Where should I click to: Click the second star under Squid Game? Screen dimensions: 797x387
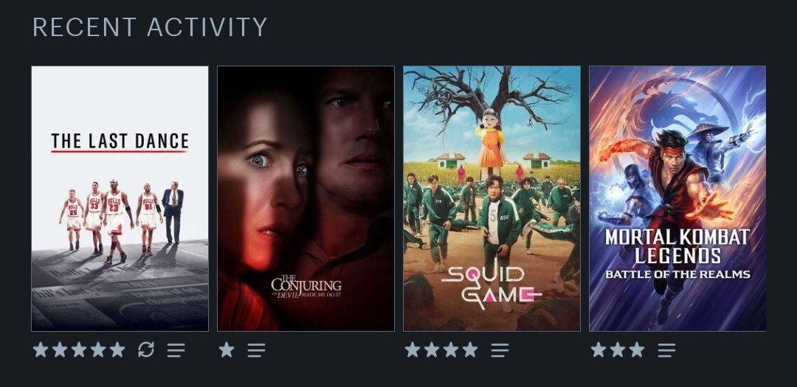[432, 349]
